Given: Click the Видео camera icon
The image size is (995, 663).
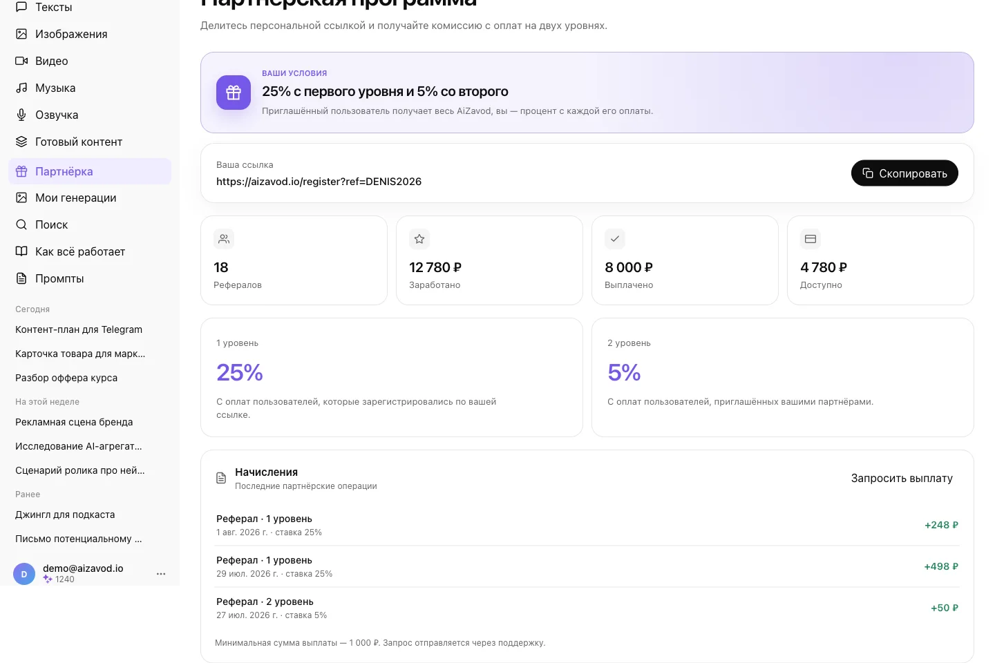Looking at the screenshot, I should tap(21, 61).
